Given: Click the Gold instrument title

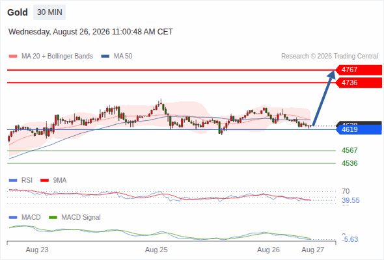Looking at the screenshot, I should tap(18, 12).
